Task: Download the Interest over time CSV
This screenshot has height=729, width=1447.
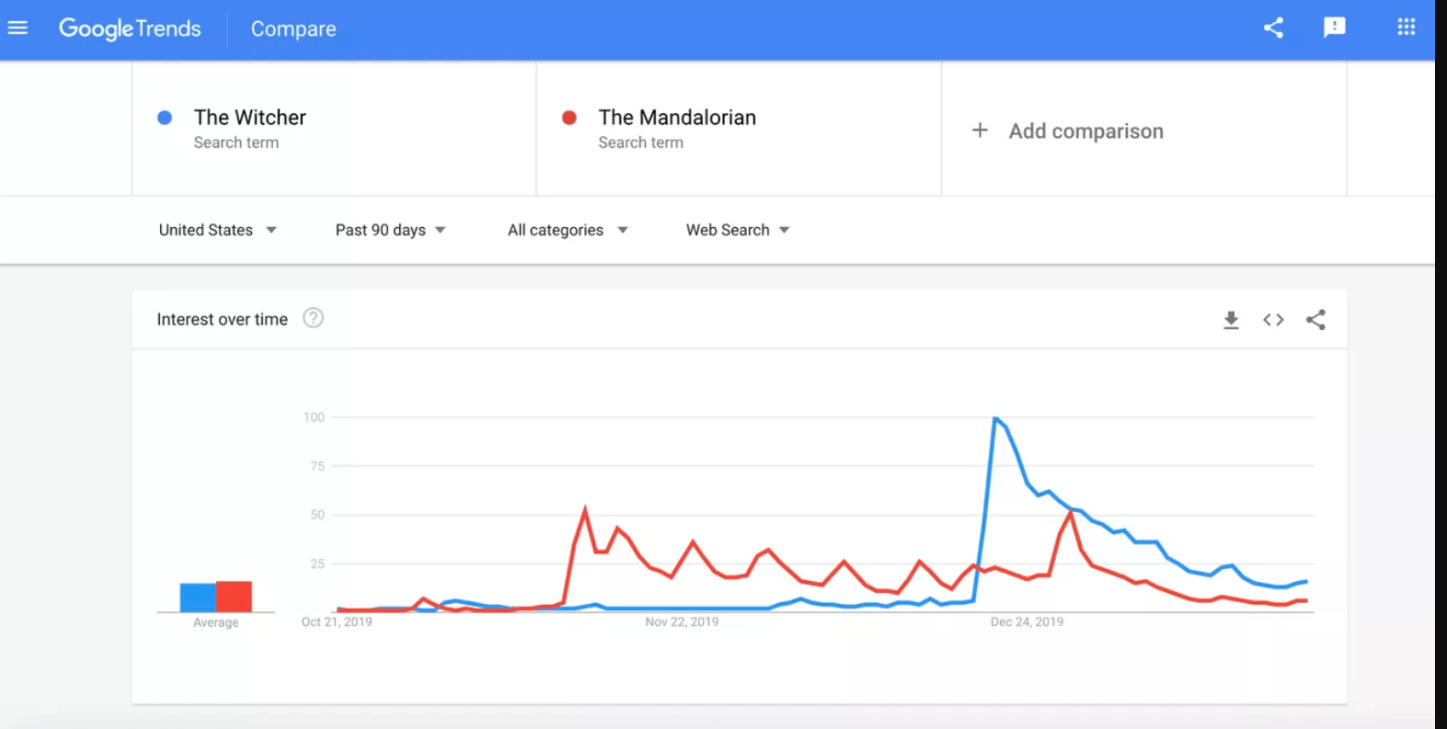Action: [x=1231, y=320]
